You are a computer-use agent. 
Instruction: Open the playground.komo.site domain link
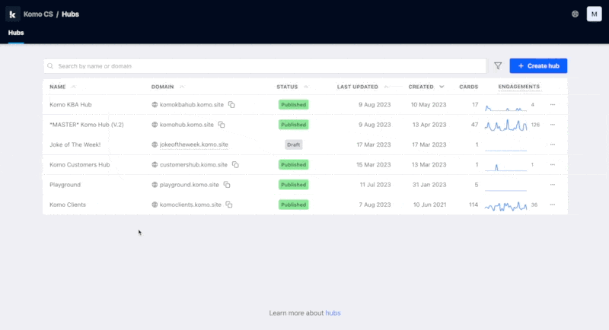(188, 185)
